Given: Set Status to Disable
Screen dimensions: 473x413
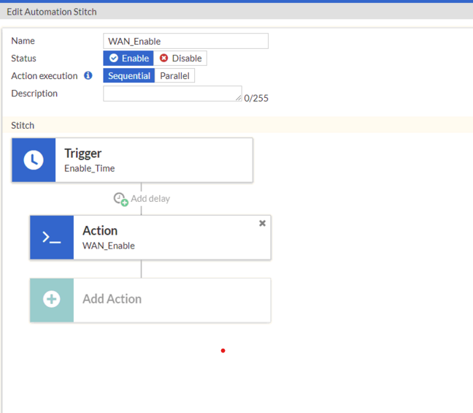Looking at the screenshot, I should coord(180,58).
